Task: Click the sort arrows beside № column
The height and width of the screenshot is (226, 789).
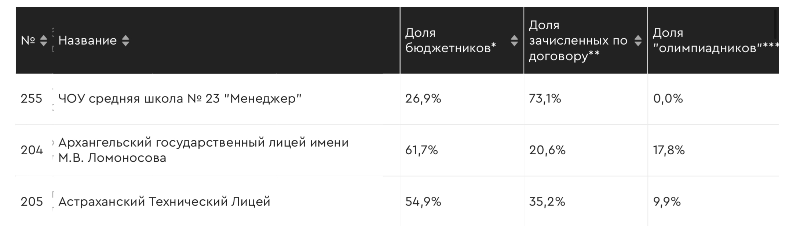Action: [43, 41]
